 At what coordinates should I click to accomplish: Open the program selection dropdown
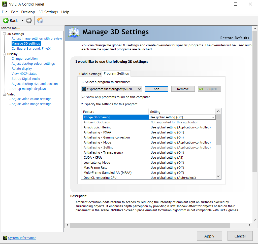[x=112, y=89]
